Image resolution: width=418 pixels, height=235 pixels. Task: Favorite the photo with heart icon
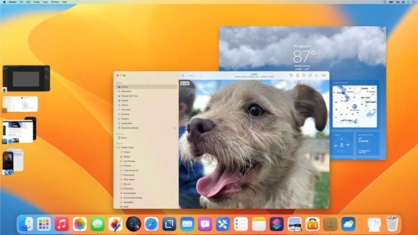tap(303, 75)
